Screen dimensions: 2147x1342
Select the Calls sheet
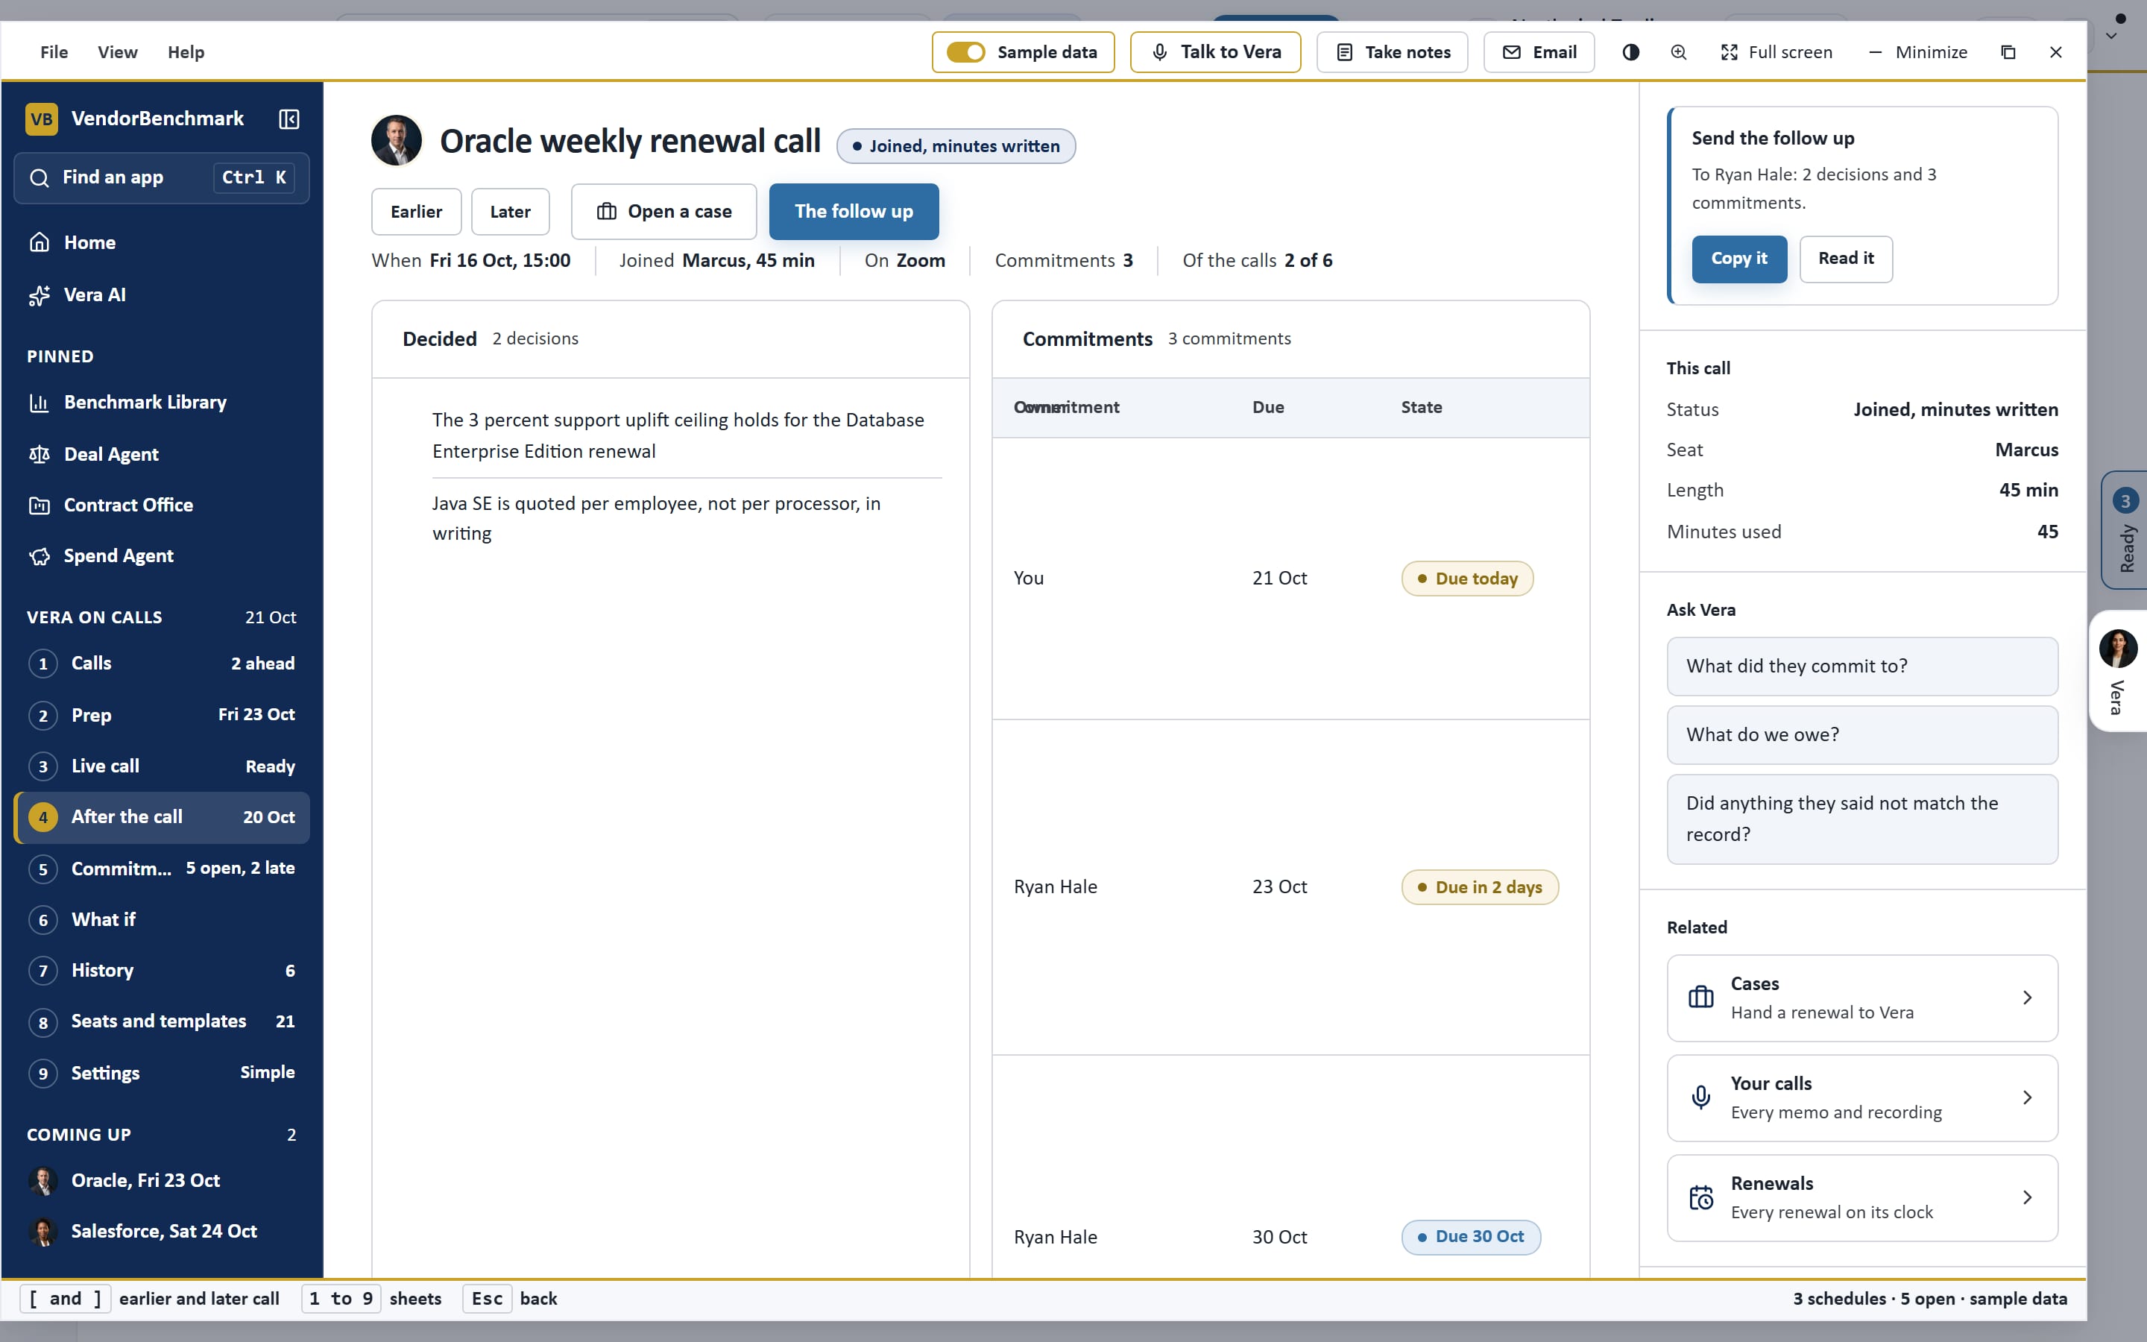click(162, 664)
